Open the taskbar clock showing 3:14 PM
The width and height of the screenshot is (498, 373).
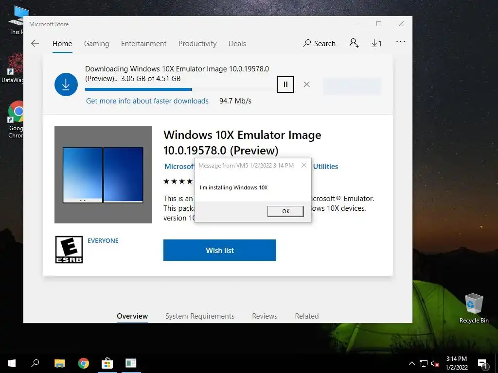456,363
